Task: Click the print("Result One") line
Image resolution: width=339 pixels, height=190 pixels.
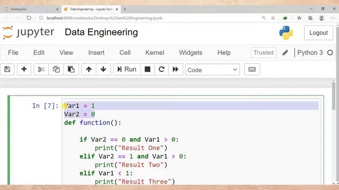Action: pyautogui.click(x=131, y=148)
